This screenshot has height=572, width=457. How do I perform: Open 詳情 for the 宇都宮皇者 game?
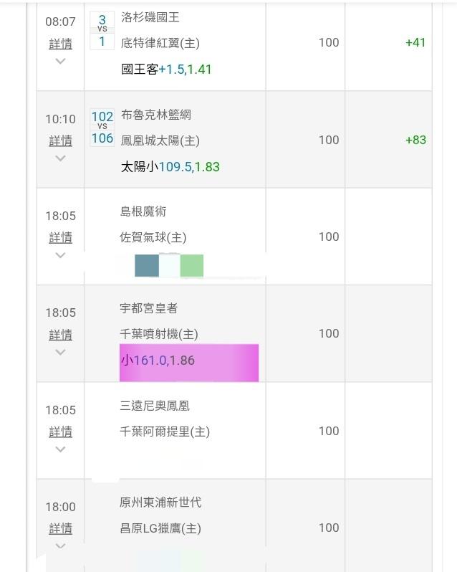point(60,335)
